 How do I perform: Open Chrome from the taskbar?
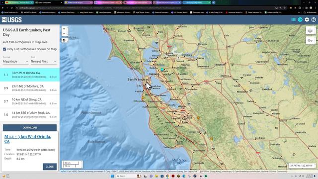tap(167, 176)
